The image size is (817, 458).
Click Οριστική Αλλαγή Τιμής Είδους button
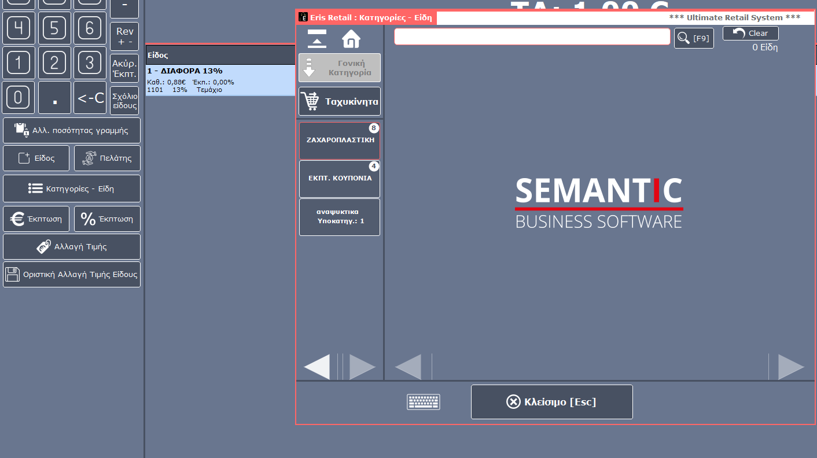(72, 275)
